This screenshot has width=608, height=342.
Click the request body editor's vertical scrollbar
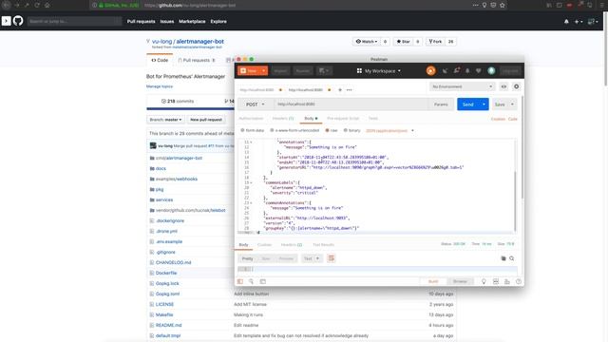pyautogui.click(x=515, y=200)
